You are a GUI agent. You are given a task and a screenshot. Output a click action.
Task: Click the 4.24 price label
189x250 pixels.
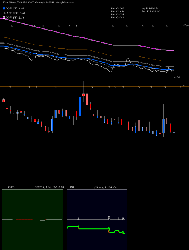[177, 77]
